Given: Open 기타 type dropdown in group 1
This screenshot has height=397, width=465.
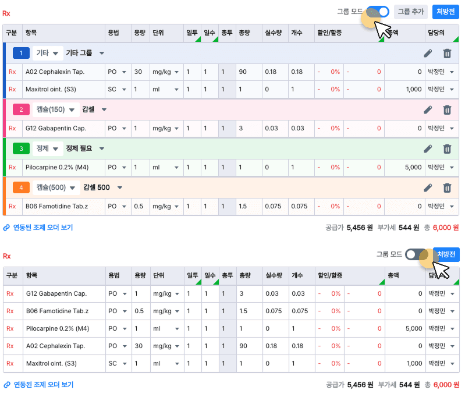Looking at the screenshot, I should click(x=48, y=53).
